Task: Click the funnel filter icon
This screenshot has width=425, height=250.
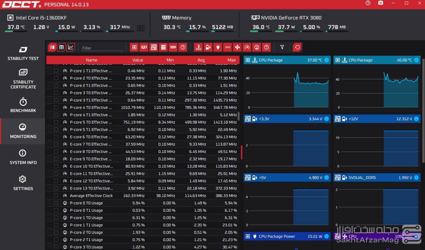Action: tap(282, 47)
